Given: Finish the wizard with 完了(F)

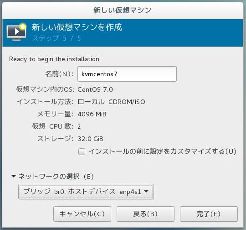Looking at the screenshot, I should [209, 214].
